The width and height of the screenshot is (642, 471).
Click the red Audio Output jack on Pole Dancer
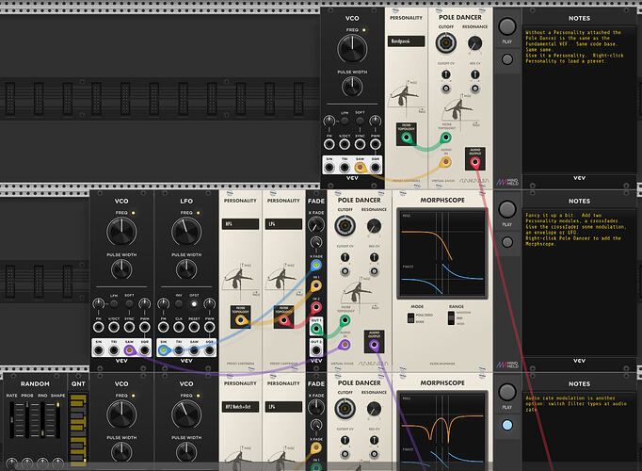pyautogui.click(x=475, y=163)
